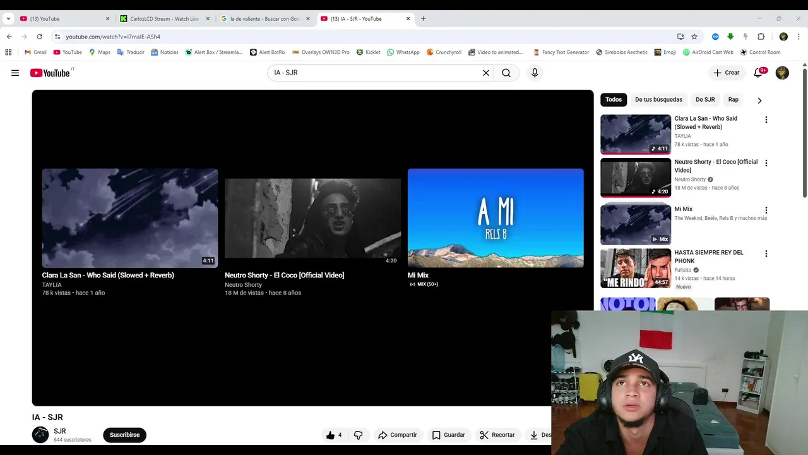Play Clara La San endscreen thumbnail
This screenshot has height=455, width=808.
pos(130,218)
